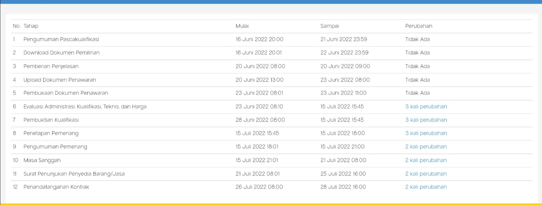The width and height of the screenshot is (542, 205).
Task: Click 'Upload Dokumen Penawaran' stage text
Action: pyautogui.click(x=60, y=80)
